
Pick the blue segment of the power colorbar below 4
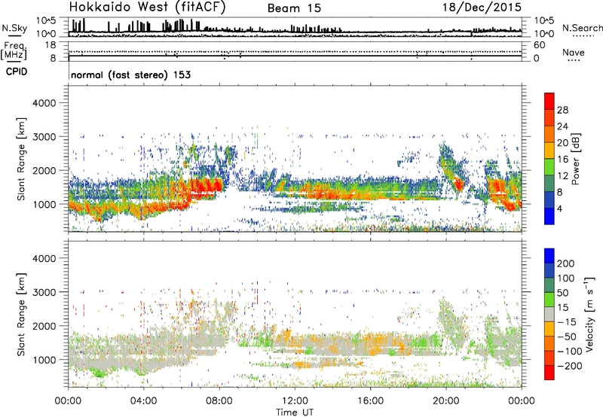tap(549, 216)
